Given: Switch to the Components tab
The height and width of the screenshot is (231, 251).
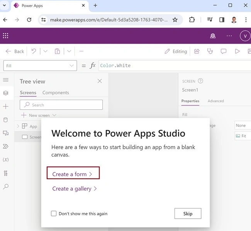Looking at the screenshot, I should [56, 93].
